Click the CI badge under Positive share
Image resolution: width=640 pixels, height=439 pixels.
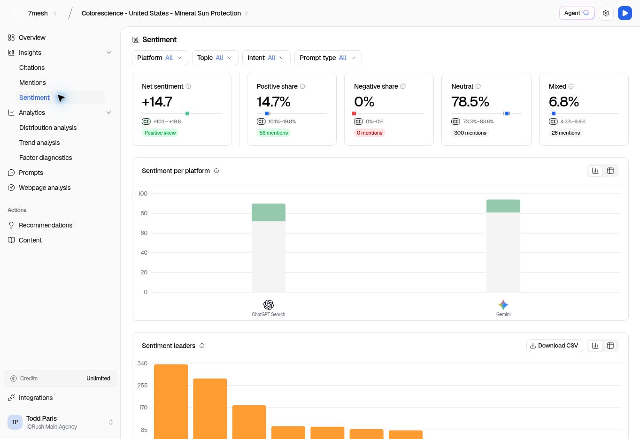tap(261, 121)
